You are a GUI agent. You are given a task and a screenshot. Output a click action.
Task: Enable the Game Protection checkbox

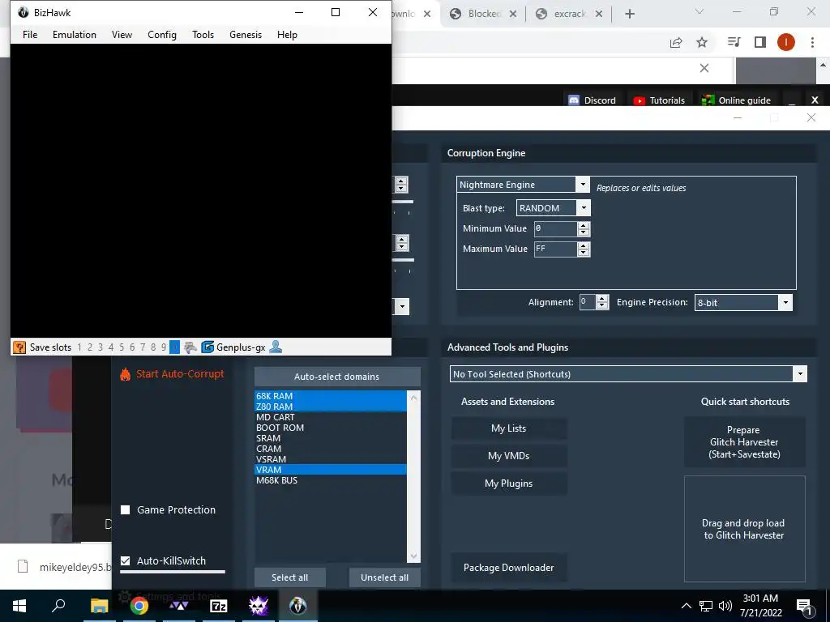pos(126,510)
